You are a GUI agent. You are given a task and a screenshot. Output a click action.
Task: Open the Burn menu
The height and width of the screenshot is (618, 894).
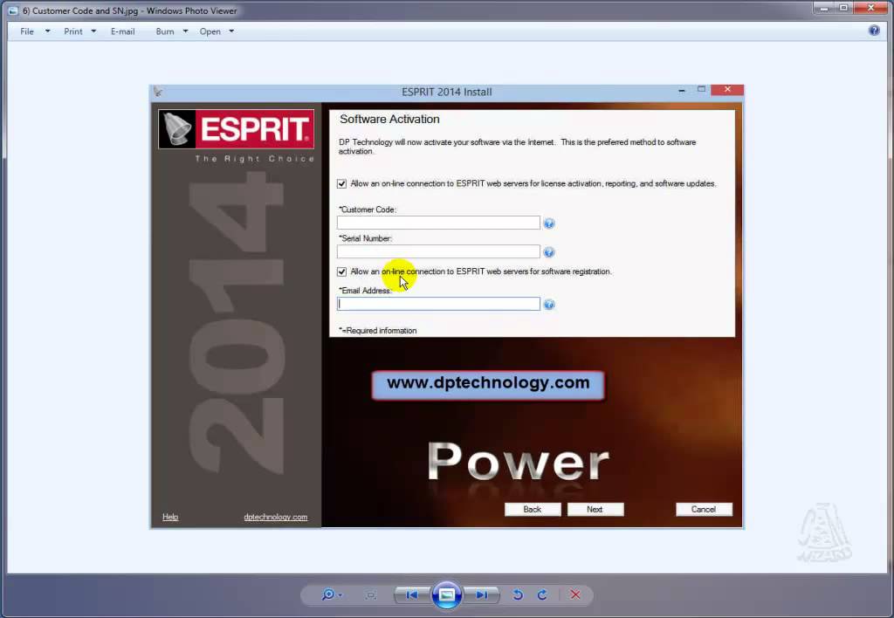pos(165,31)
